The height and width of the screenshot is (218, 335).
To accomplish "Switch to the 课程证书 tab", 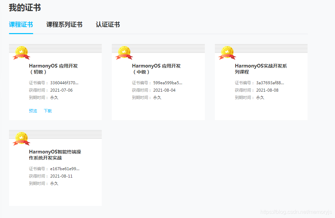I will point(21,24).
